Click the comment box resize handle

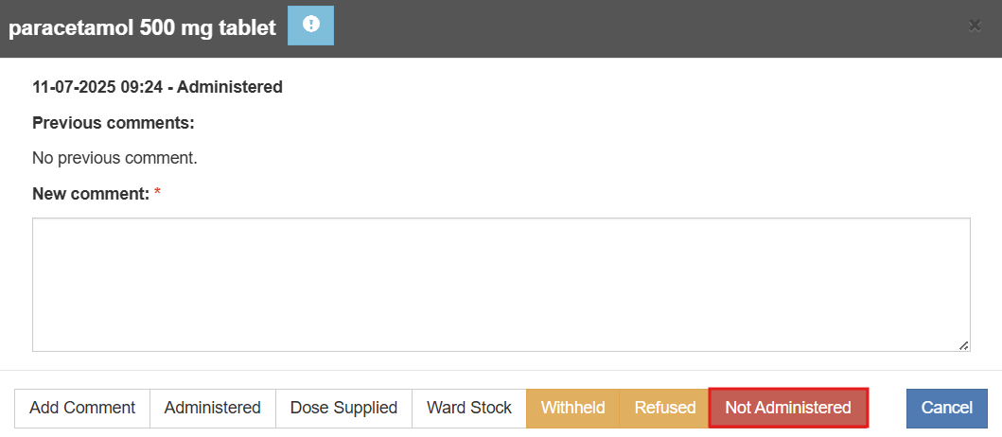964,346
